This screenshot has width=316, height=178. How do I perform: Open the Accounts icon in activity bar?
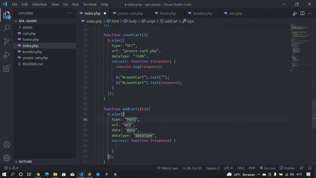(x=6, y=144)
